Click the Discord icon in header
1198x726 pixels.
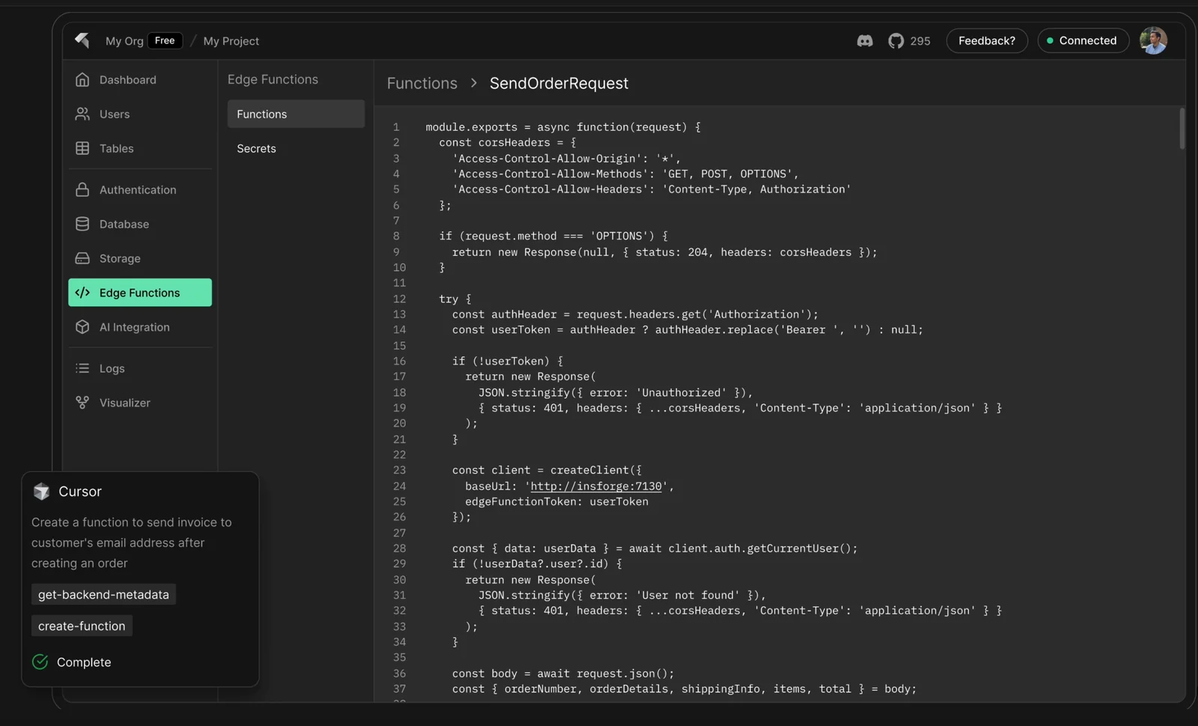[865, 41]
